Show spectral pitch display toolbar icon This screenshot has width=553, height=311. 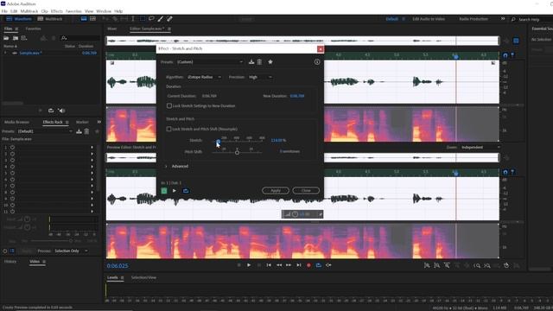(x=92, y=19)
